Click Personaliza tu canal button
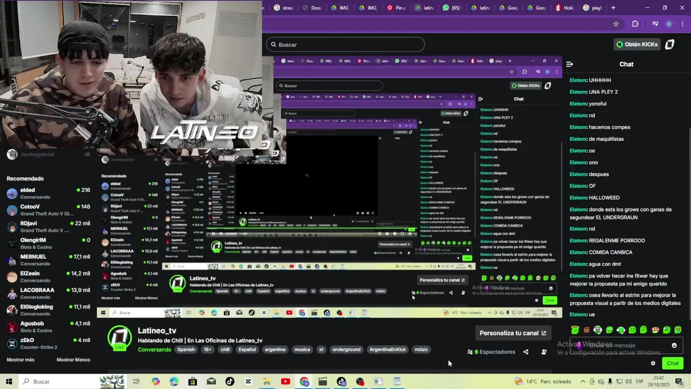The width and height of the screenshot is (691, 389). [513, 333]
